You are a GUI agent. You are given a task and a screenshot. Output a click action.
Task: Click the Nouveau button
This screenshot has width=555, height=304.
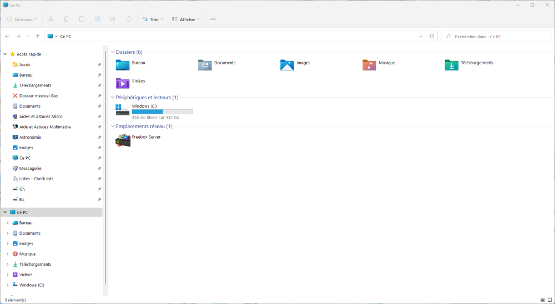click(x=22, y=19)
